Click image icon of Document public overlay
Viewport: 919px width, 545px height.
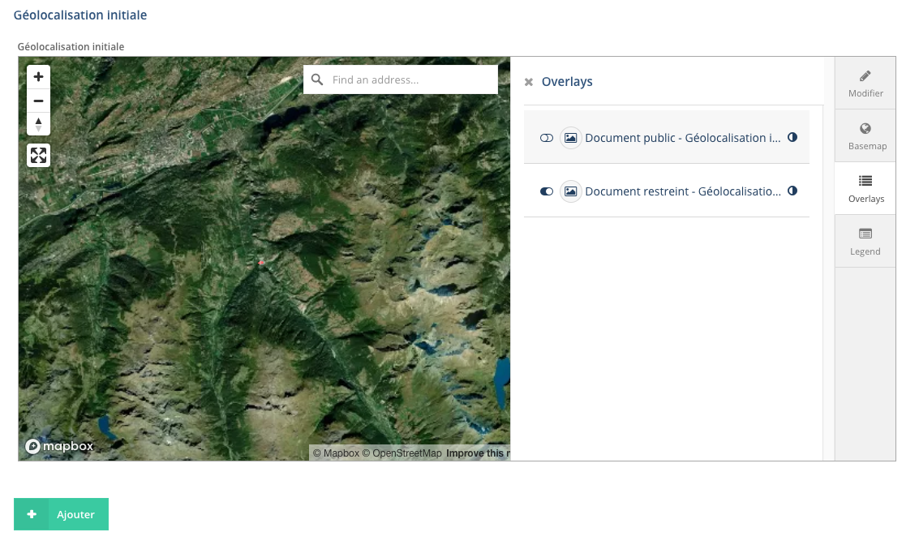pyautogui.click(x=571, y=138)
